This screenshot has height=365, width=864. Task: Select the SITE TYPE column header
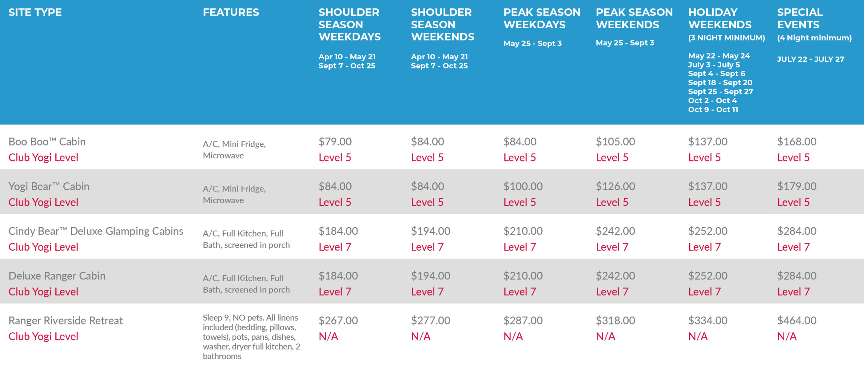click(x=35, y=12)
